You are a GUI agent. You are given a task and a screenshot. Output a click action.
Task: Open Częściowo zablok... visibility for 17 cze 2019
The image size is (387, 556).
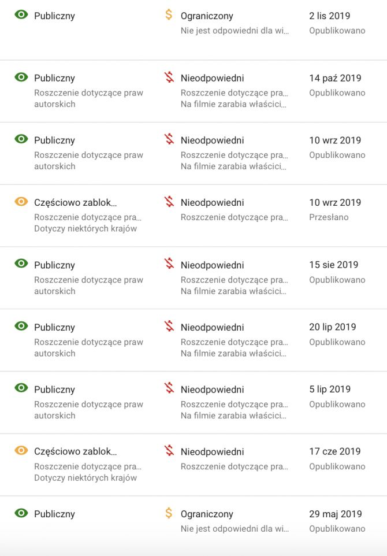click(x=75, y=452)
